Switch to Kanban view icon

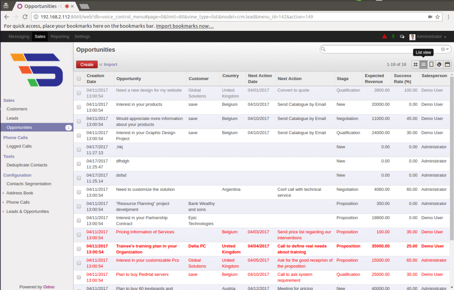[416, 65]
